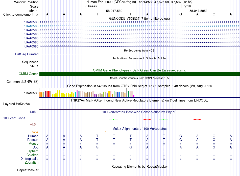Click the orange Gaps label
Viewport: 240px width, 176px height.
(x=34, y=132)
